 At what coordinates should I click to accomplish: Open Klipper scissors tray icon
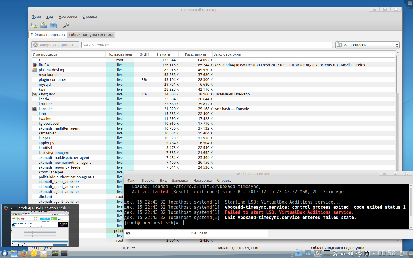(335, 254)
